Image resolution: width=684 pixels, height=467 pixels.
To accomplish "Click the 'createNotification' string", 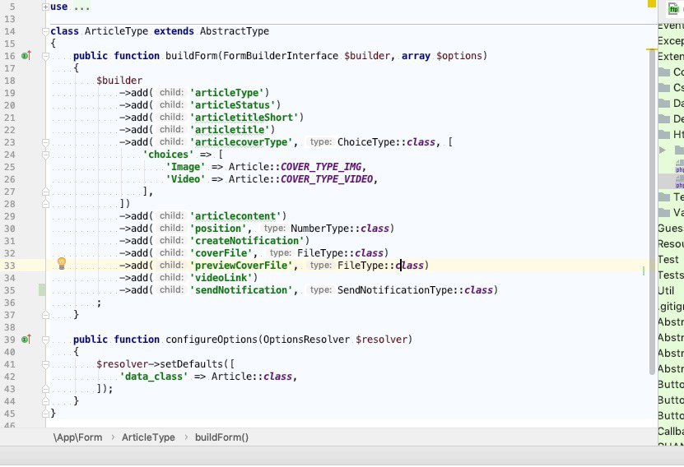I will point(247,240).
